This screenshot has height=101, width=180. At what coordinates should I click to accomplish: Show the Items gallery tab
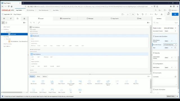[x=39, y=77]
